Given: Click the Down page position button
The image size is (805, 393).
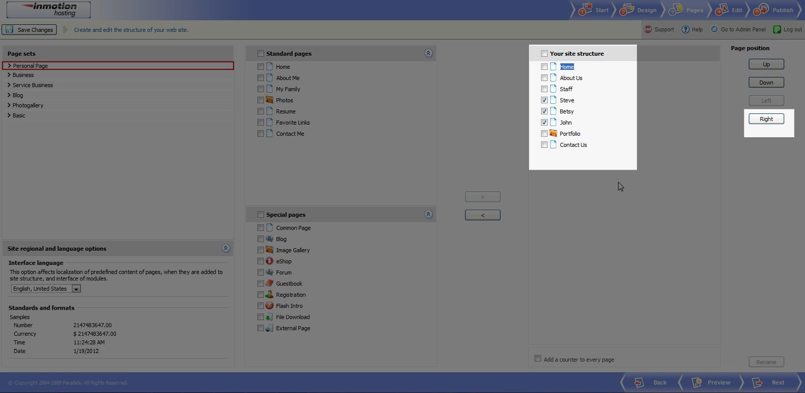Looking at the screenshot, I should coord(766,83).
